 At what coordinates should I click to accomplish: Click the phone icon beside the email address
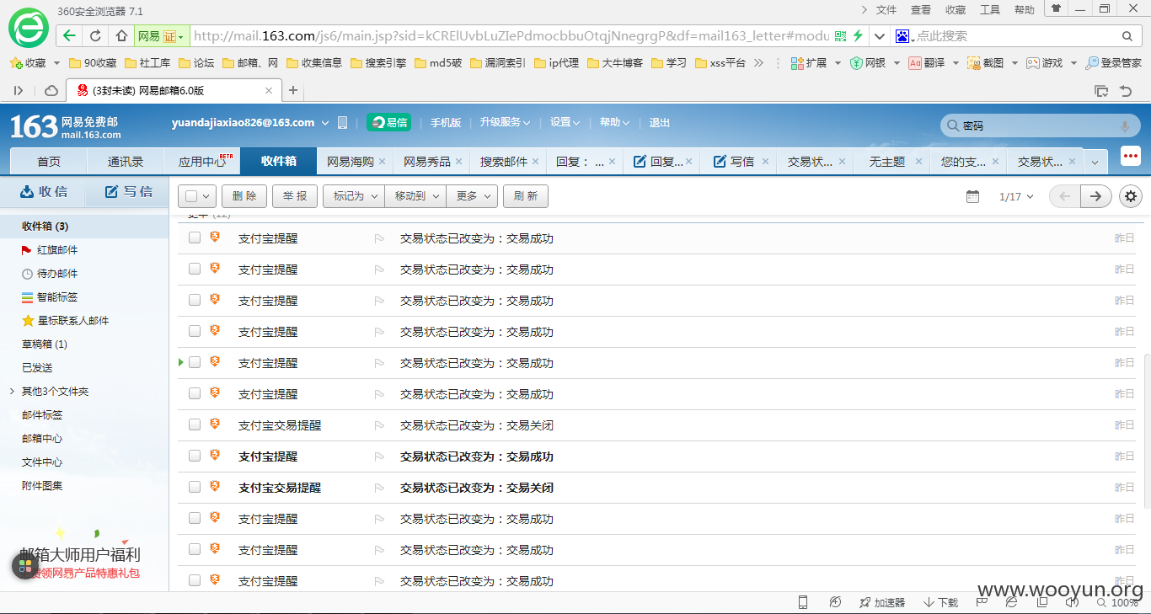(342, 123)
